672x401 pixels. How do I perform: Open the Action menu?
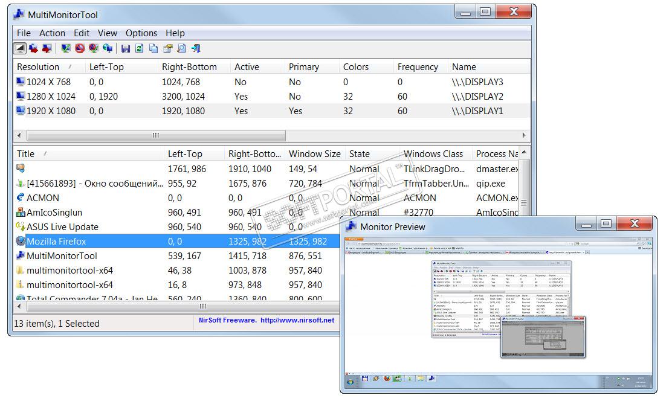point(53,33)
